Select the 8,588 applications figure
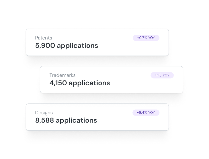 tap(66, 120)
